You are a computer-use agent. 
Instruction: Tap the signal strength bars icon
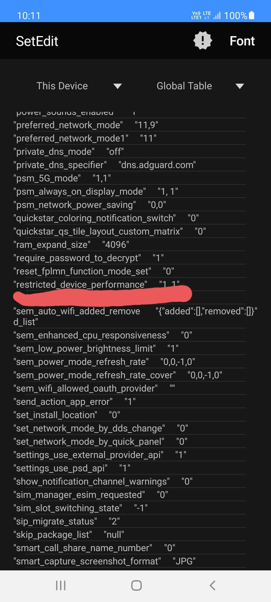(x=217, y=16)
